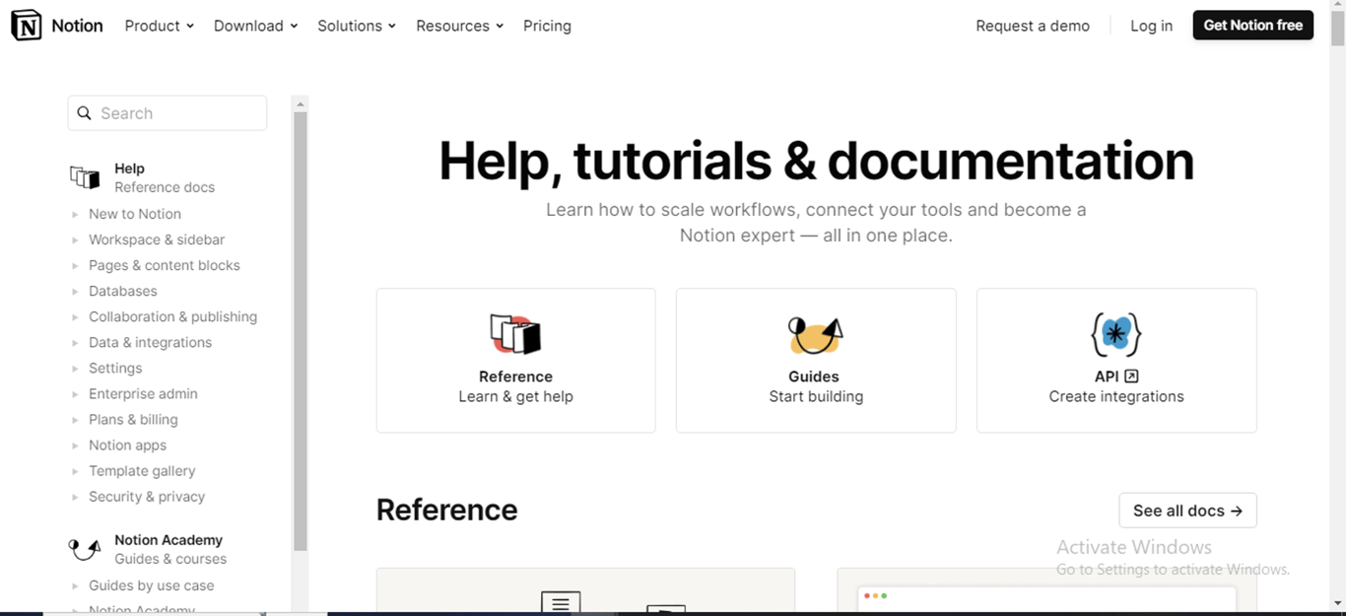This screenshot has width=1346, height=616.
Task: Expand the Enterprise admin arrow
Action: pos(75,393)
